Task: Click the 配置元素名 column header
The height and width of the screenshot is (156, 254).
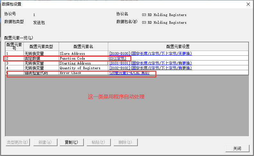Action: pyautogui.click(x=83, y=47)
